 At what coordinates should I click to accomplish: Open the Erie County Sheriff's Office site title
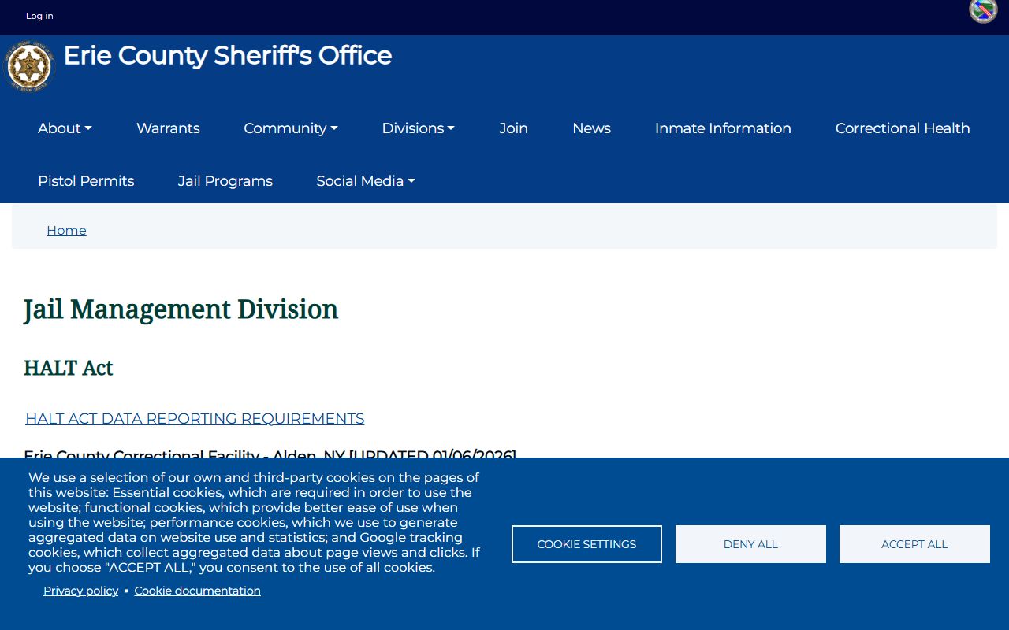coord(227,56)
